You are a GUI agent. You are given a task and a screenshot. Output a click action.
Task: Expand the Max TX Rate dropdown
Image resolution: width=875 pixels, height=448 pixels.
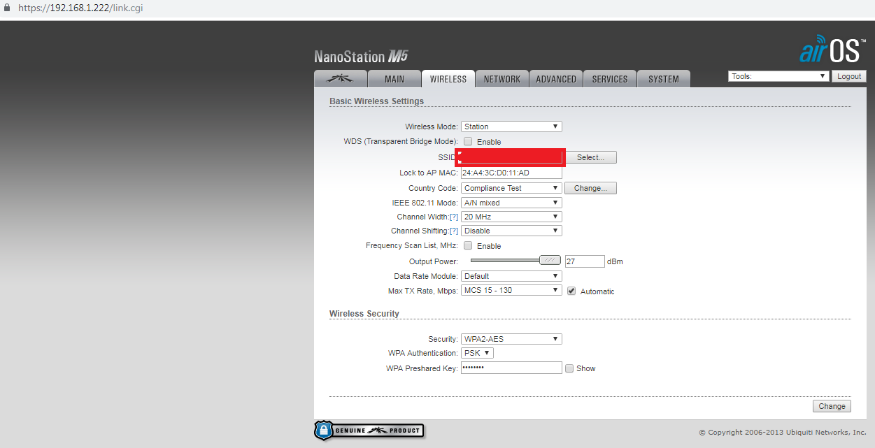[511, 290]
